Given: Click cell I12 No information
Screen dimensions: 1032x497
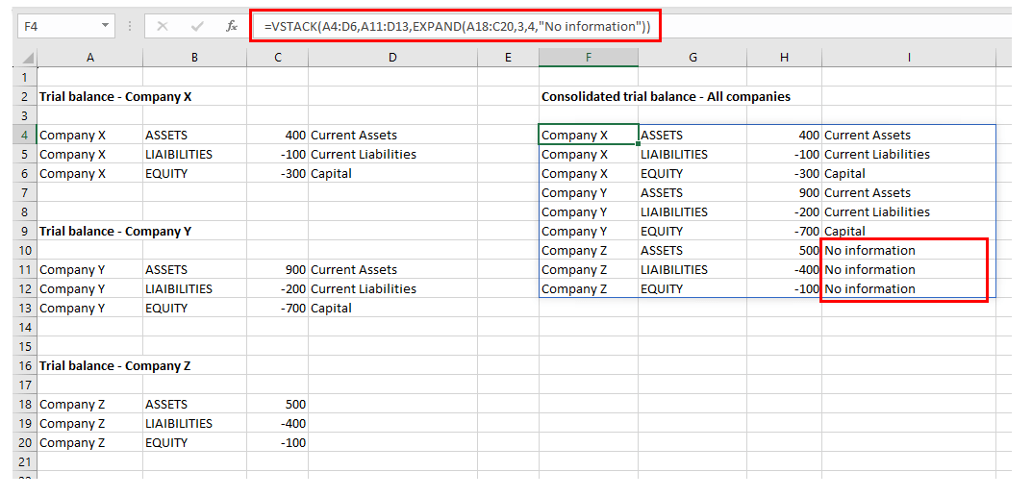Looking at the screenshot, I should pyautogui.click(x=909, y=288).
